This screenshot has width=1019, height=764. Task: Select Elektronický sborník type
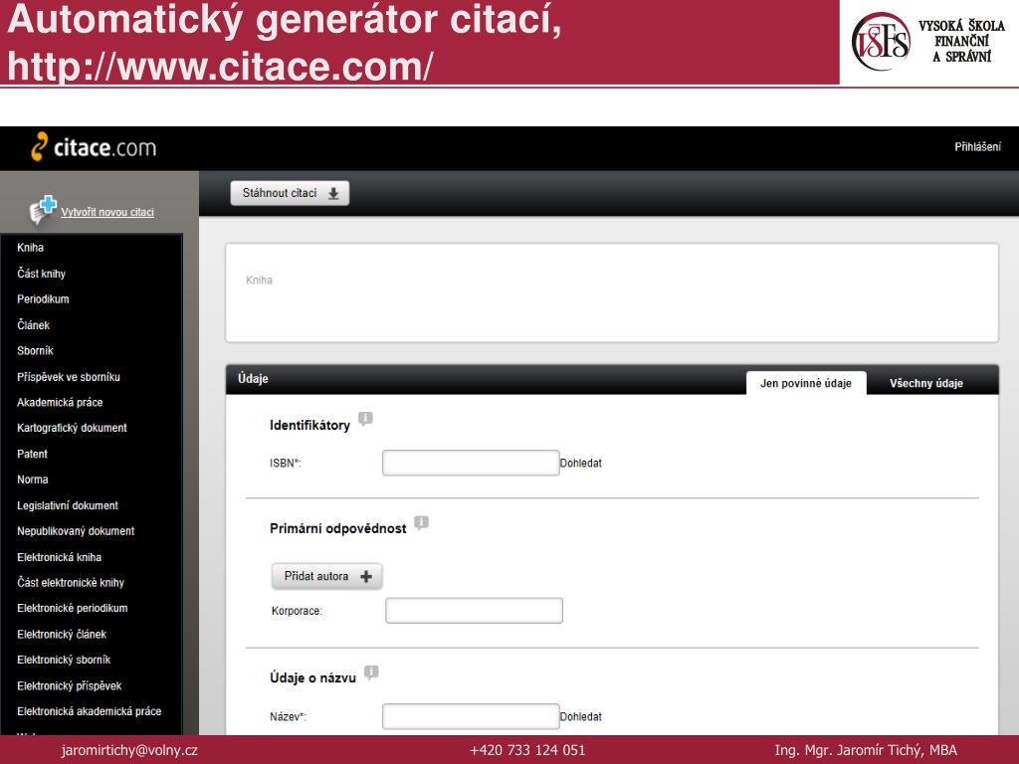click(64, 660)
